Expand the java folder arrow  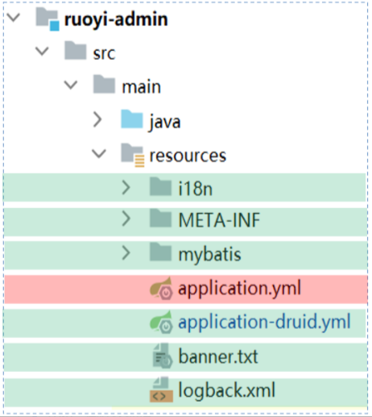click(x=97, y=119)
